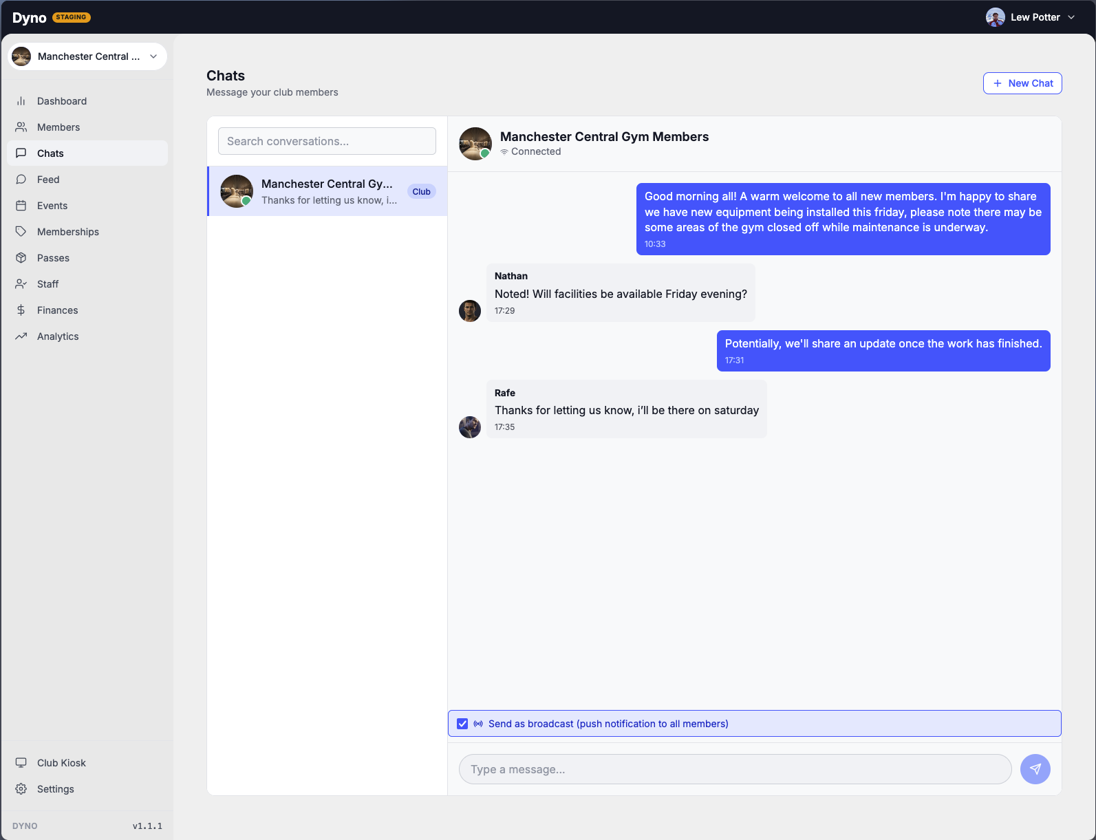1096x840 pixels.
Task: Uncheck Send as broadcast checkbox
Action: click(x=462, y=724)
